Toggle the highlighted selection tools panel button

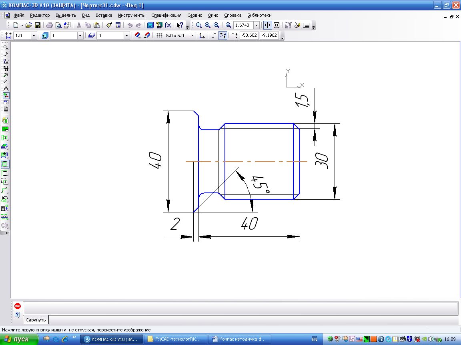point(6,96)
